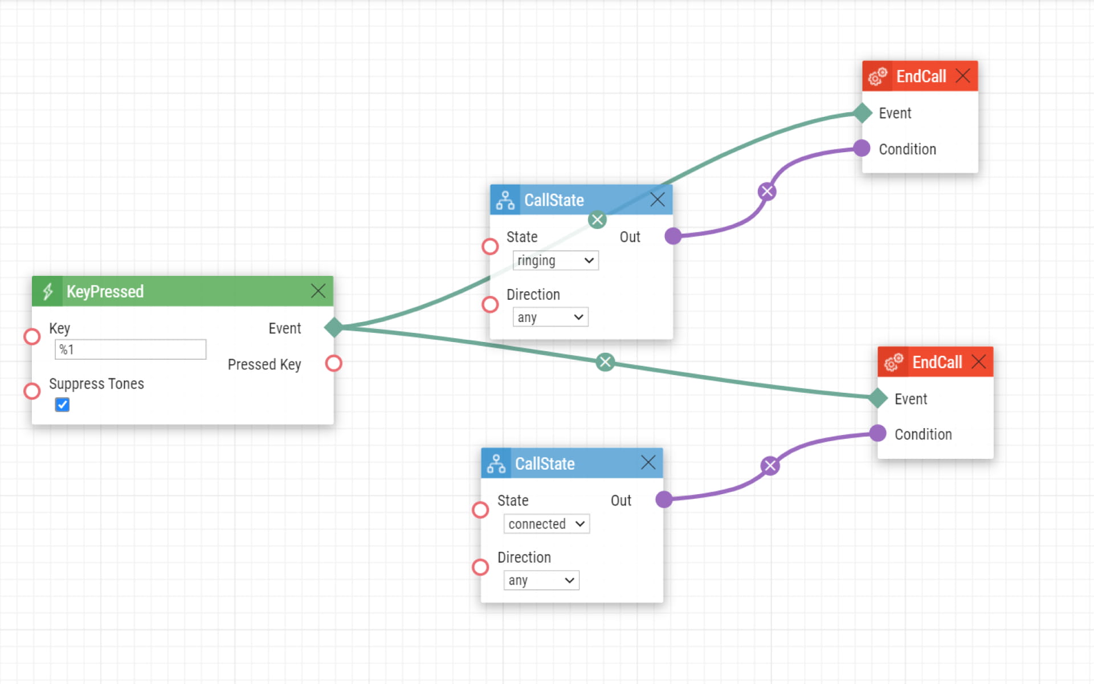Click the Direction port of connected CallState
The image size is (1094, 684).
tap(480, 567)
